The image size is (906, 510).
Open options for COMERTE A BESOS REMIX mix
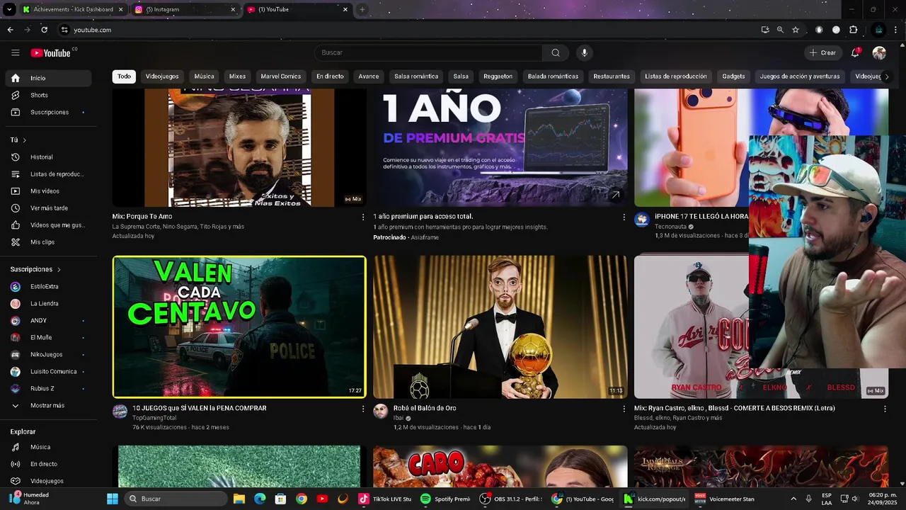click(885, 409)
